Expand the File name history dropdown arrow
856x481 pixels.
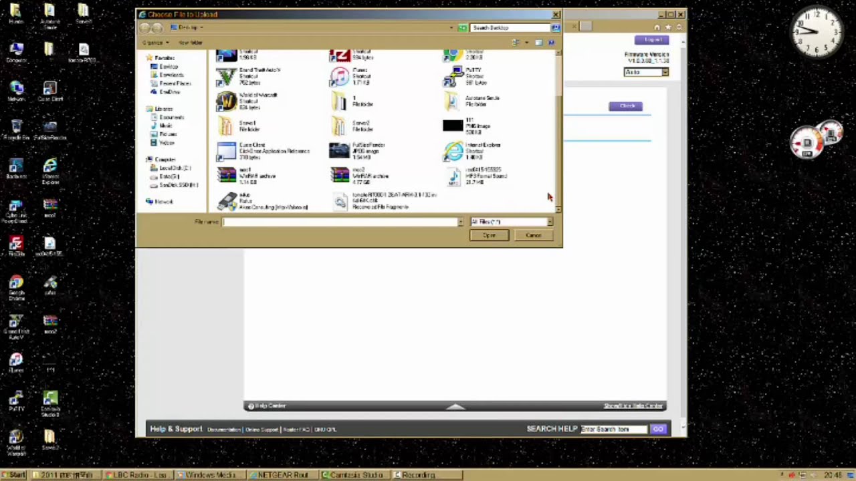460,222
